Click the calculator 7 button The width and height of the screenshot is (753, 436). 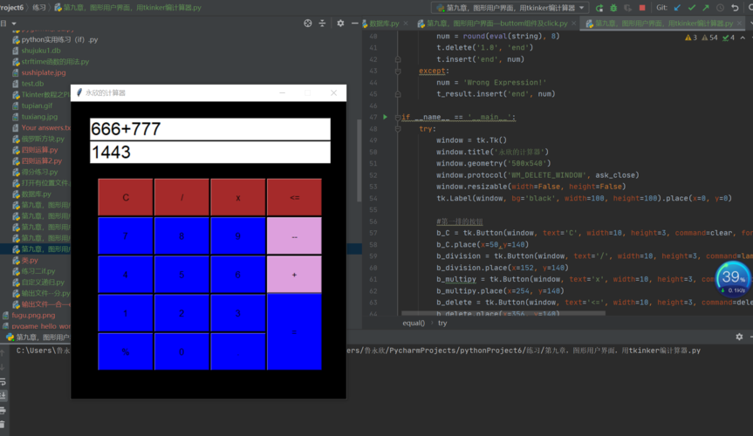click(126, 235)
